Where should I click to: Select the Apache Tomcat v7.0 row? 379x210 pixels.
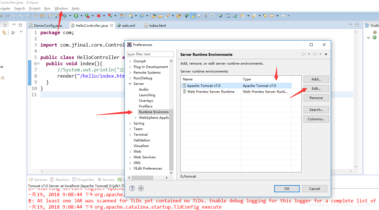pos(236,86)
